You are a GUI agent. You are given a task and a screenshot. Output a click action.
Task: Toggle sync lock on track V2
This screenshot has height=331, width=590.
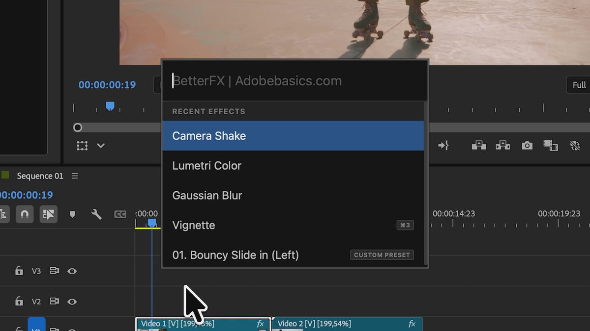[54, 301]
